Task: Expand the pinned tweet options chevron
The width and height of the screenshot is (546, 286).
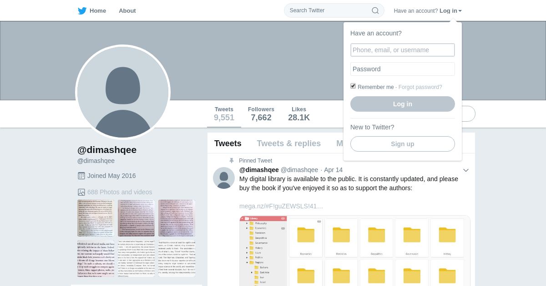Action: pyautogui.click(x=466, y=170)
